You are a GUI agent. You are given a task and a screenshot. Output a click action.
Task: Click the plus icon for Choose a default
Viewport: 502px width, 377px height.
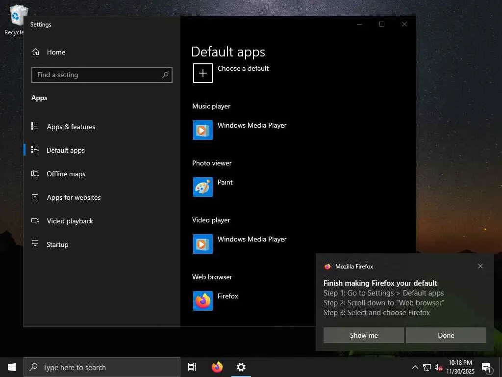point(202,73)
